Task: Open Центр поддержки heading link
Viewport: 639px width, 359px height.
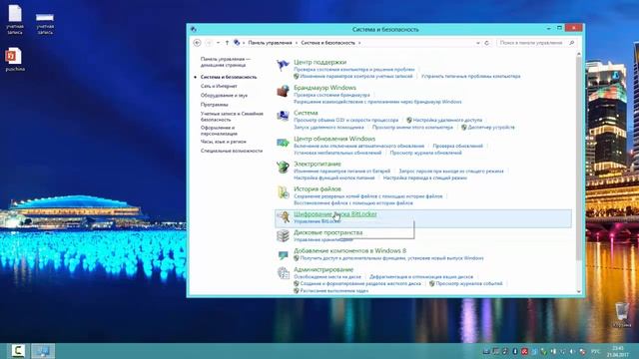Action: (x=319, y=62)
